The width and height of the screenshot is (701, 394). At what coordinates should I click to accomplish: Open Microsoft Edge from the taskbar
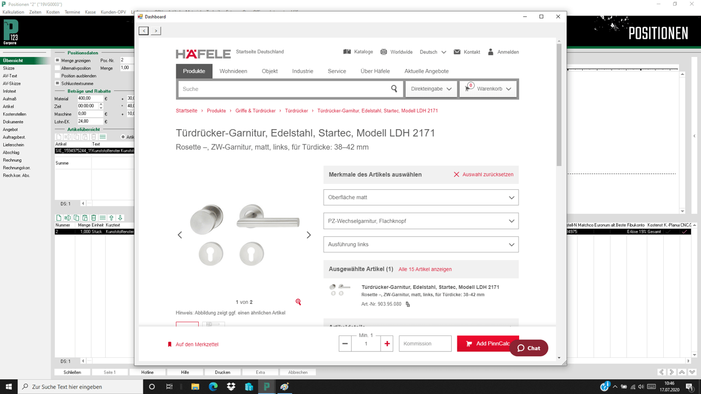click(x=213, y=386)
